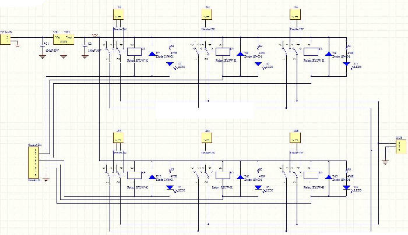
Task: Select the changeover switch contacts beside K2
Action: 203,50
